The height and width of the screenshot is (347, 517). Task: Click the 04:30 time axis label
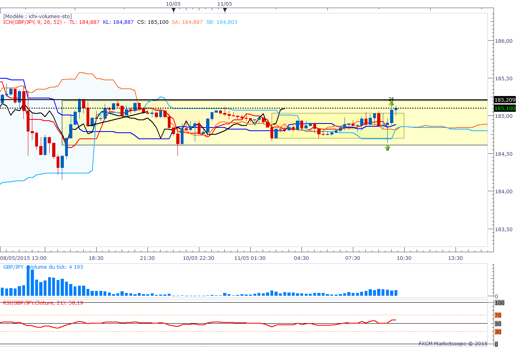[x=301, y=258]
